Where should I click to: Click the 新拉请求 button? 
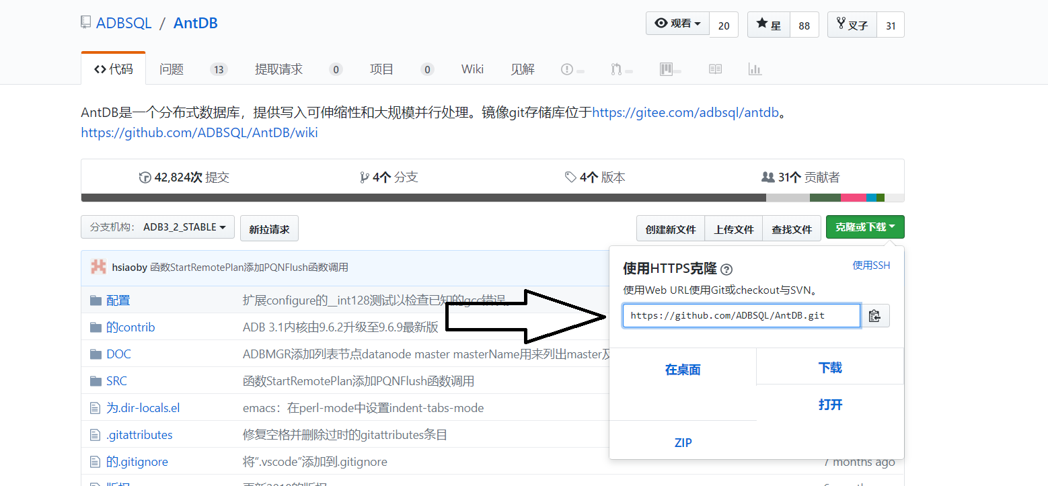coord(269,229)
